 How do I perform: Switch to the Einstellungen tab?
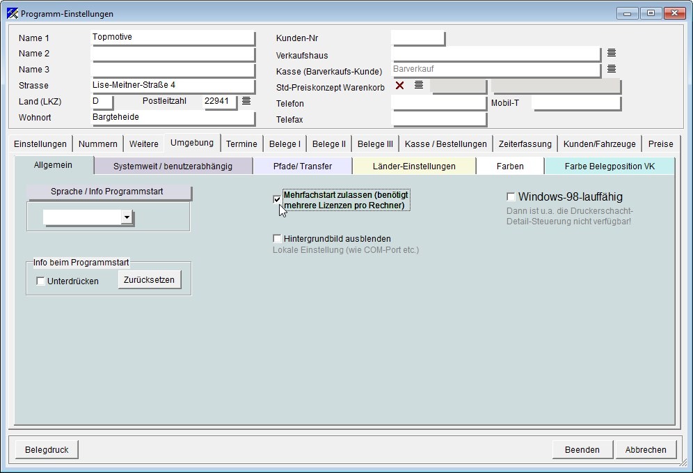click(40, 144)
